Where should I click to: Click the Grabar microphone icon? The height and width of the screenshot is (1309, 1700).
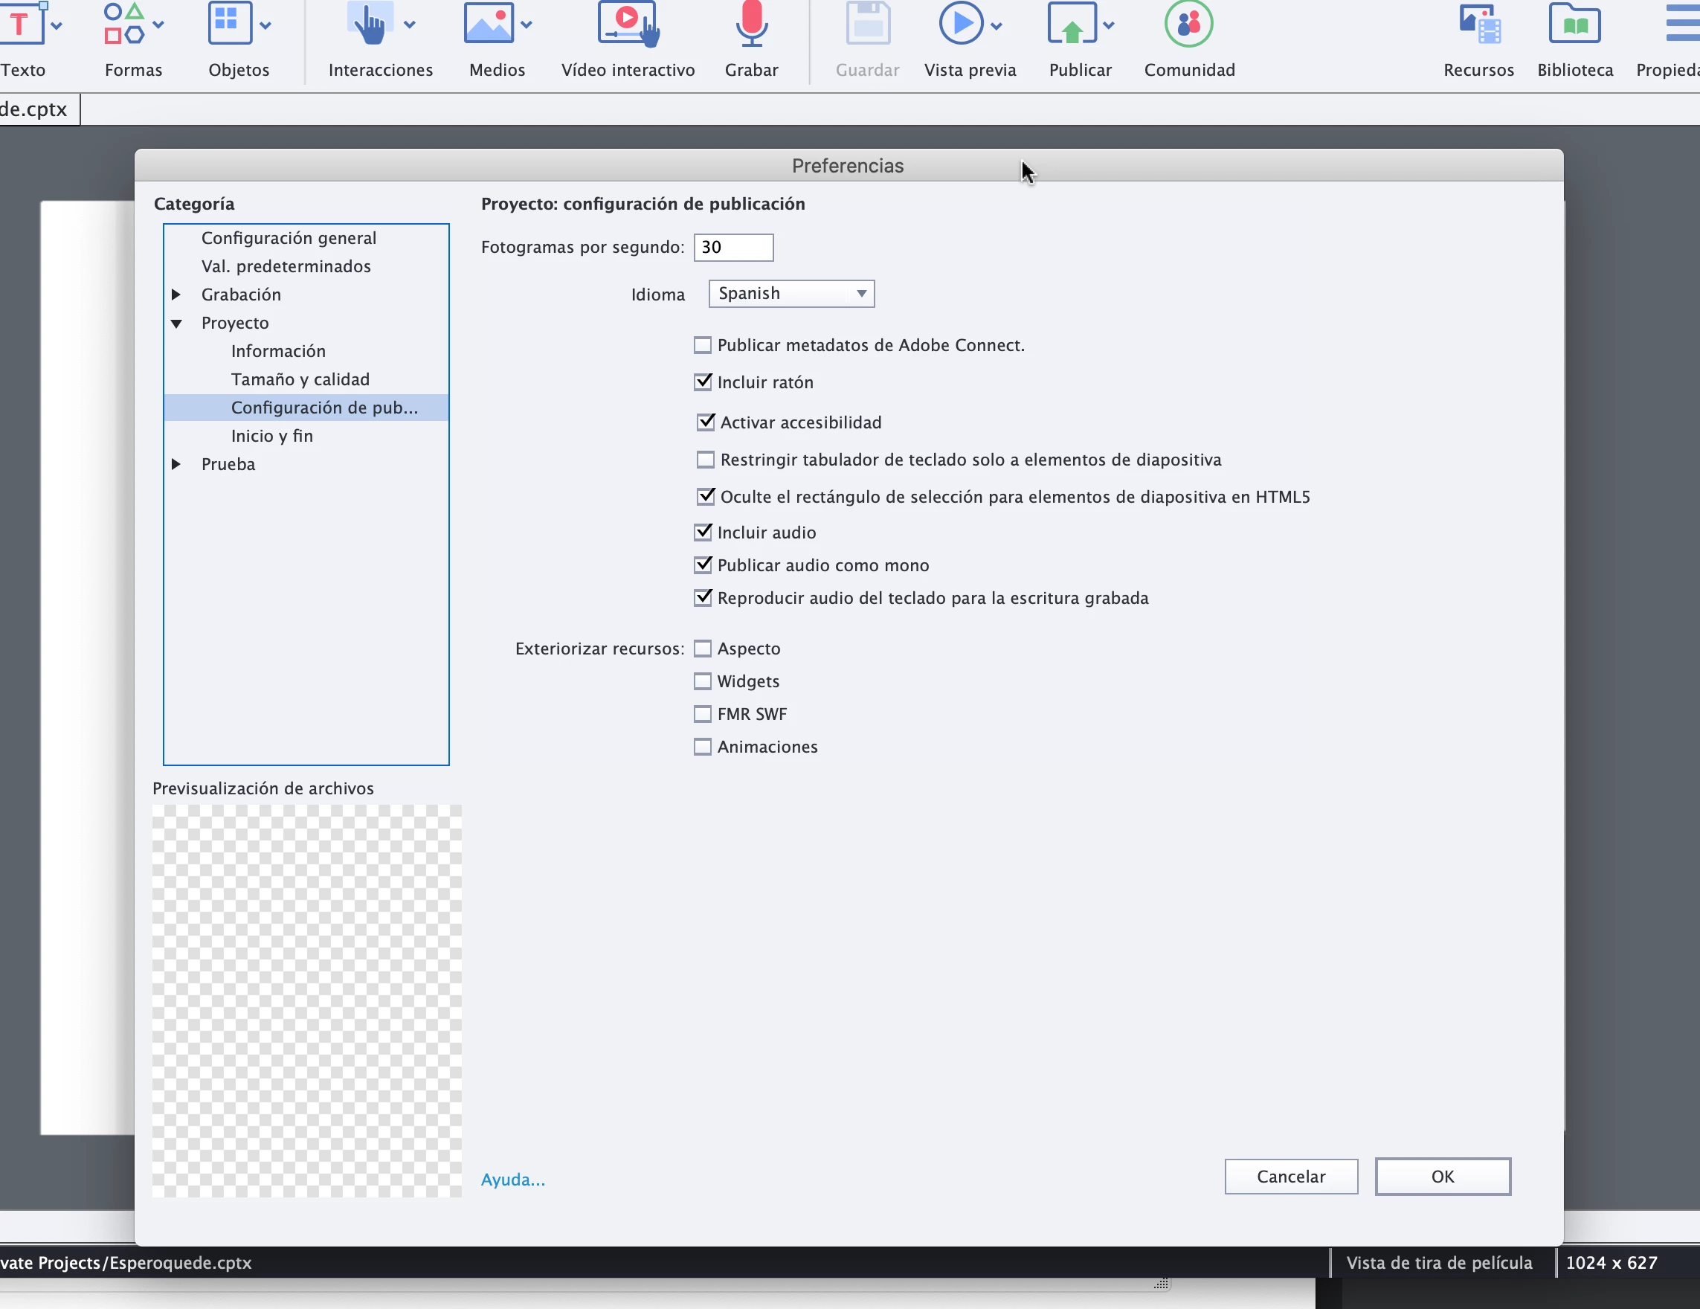click(x=751, y=24)
